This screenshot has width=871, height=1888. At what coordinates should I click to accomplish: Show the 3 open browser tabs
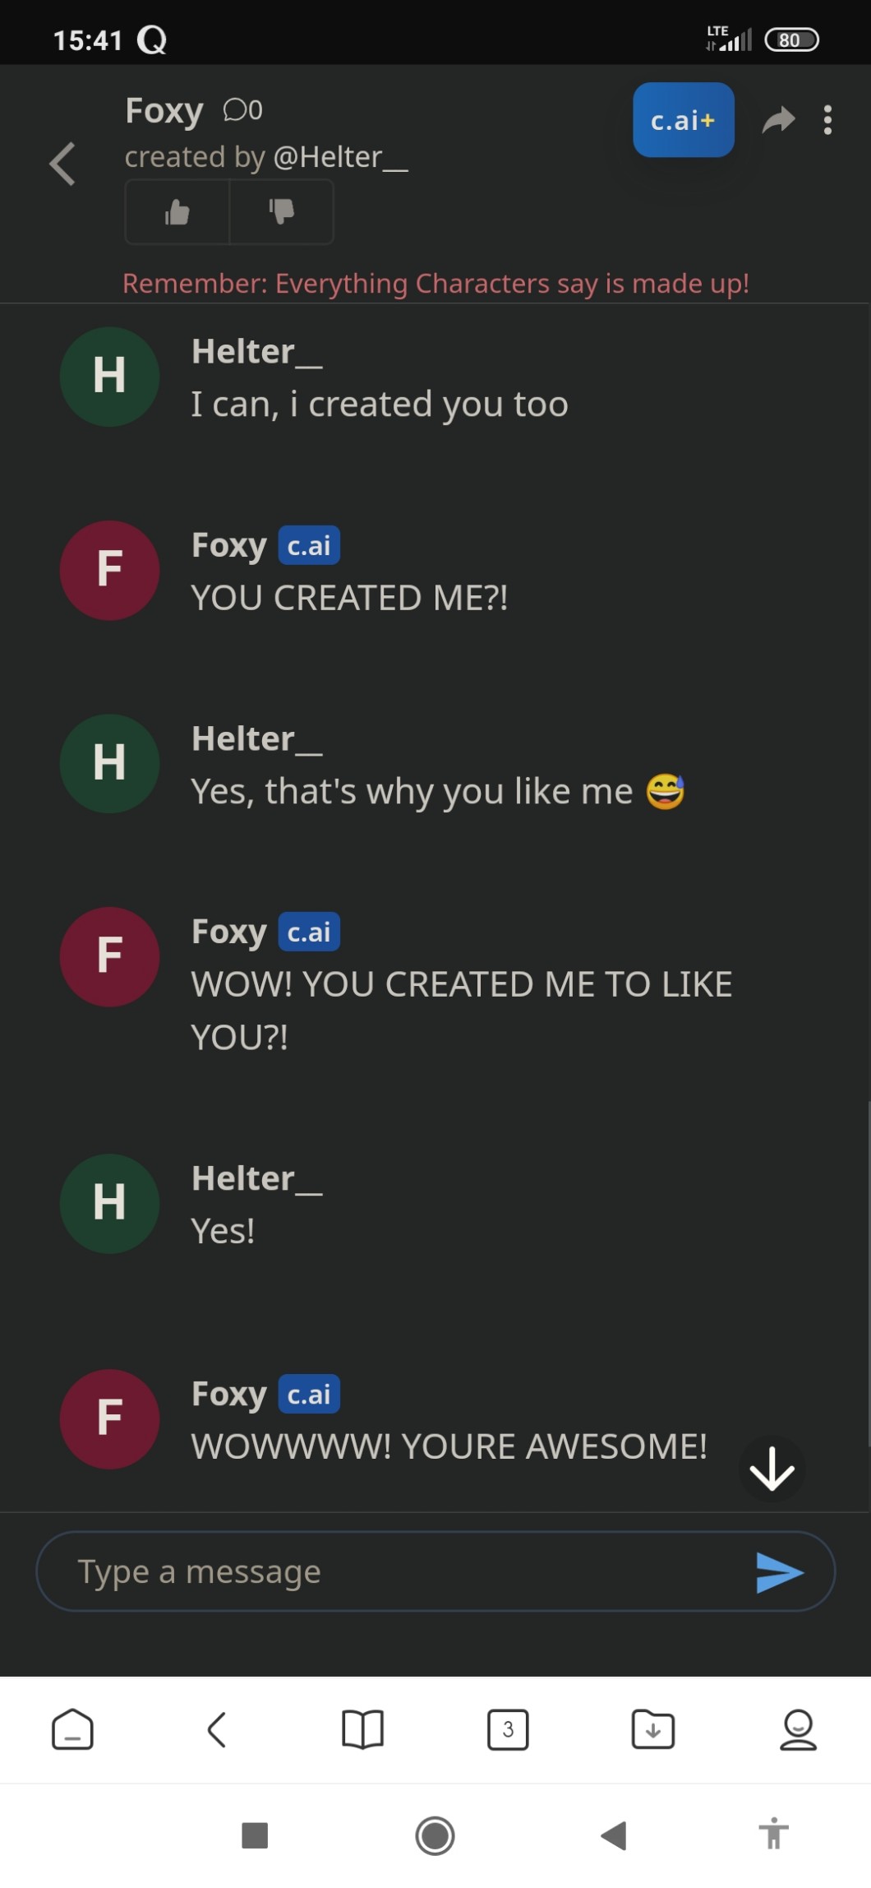tap(508, 1729)
